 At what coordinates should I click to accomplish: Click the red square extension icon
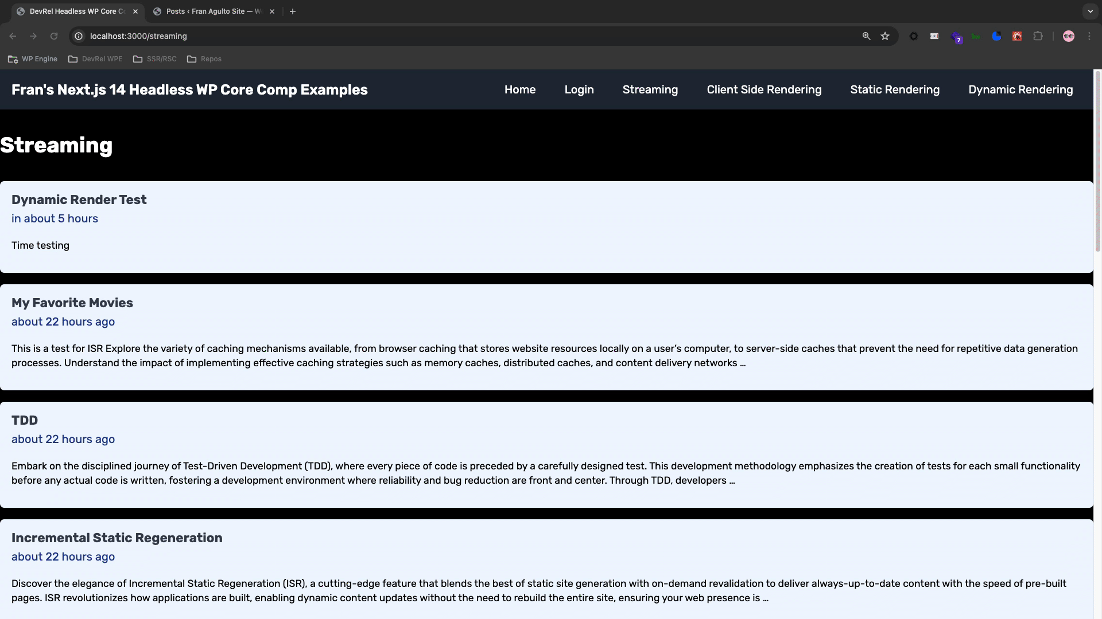coord(1017,36)
